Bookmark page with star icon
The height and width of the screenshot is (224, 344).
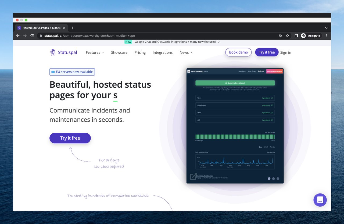coord(287,36)
